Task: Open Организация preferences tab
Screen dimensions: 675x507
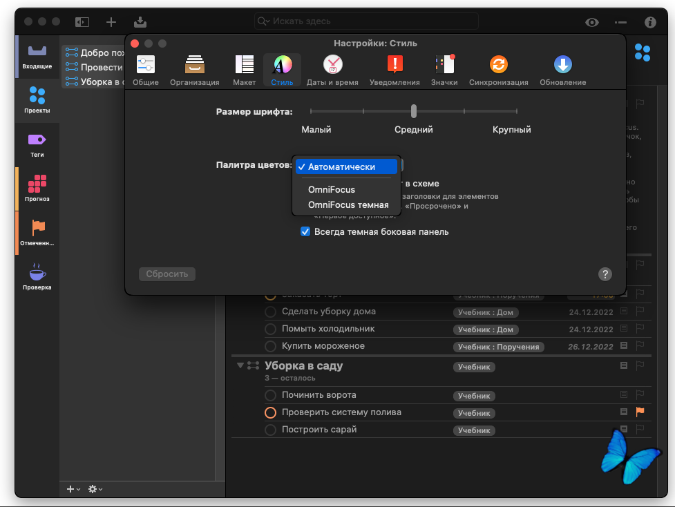Action: coord(195,70)
